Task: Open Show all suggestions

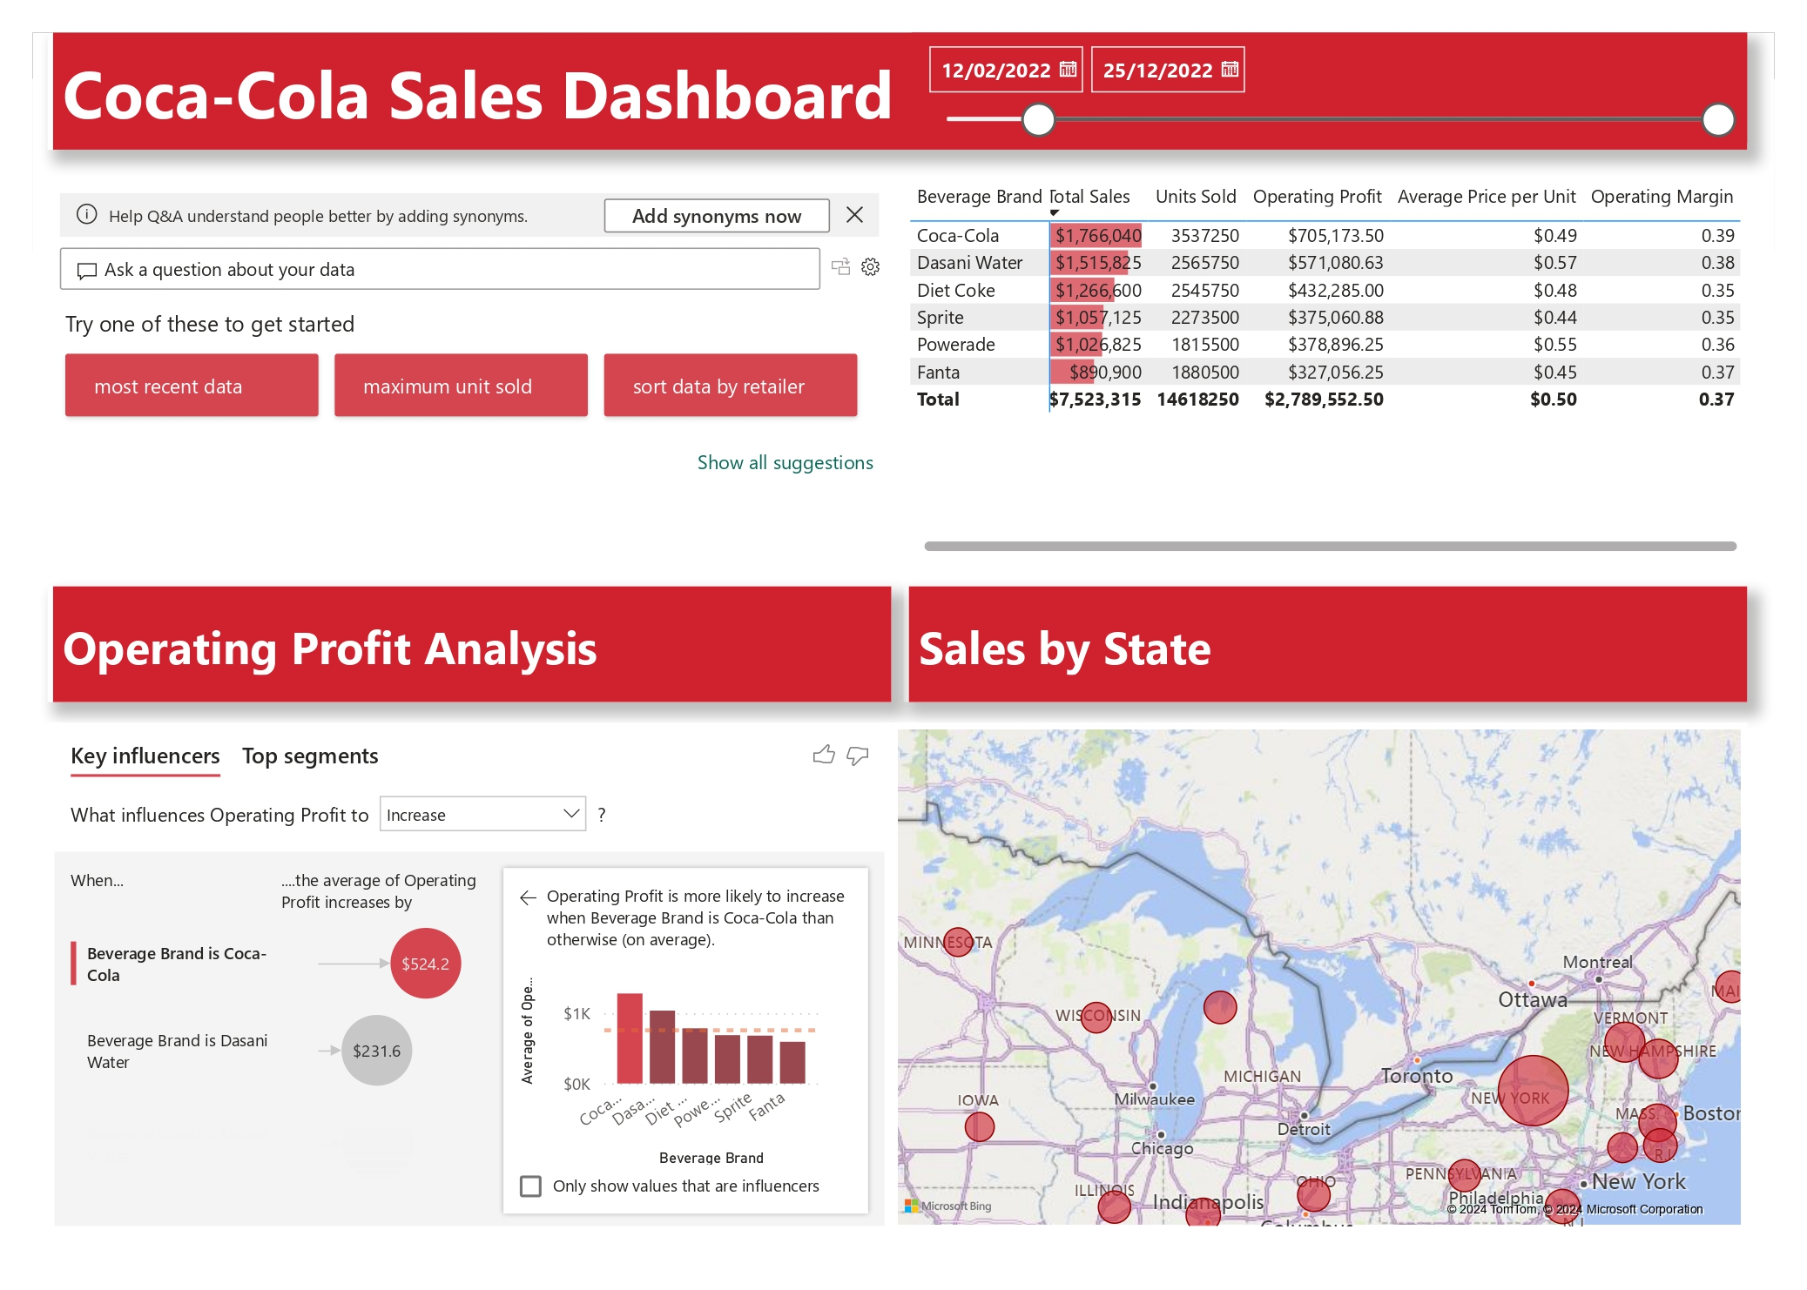Action: tap(784, 462)
